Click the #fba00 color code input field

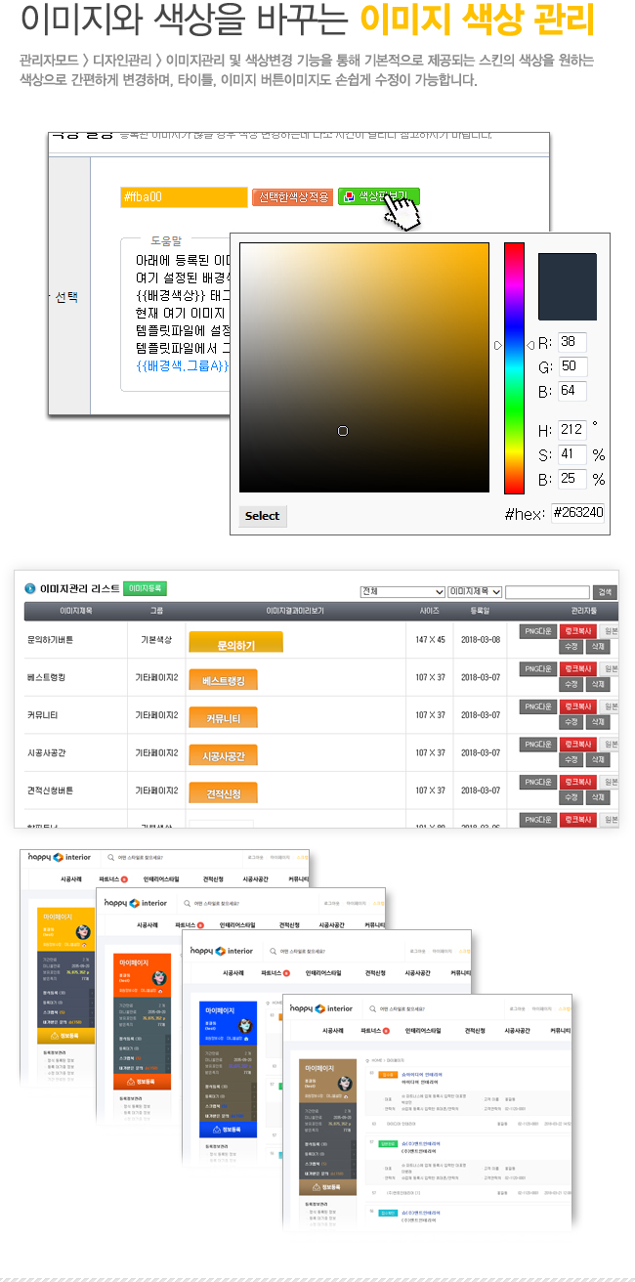point(184,196)
